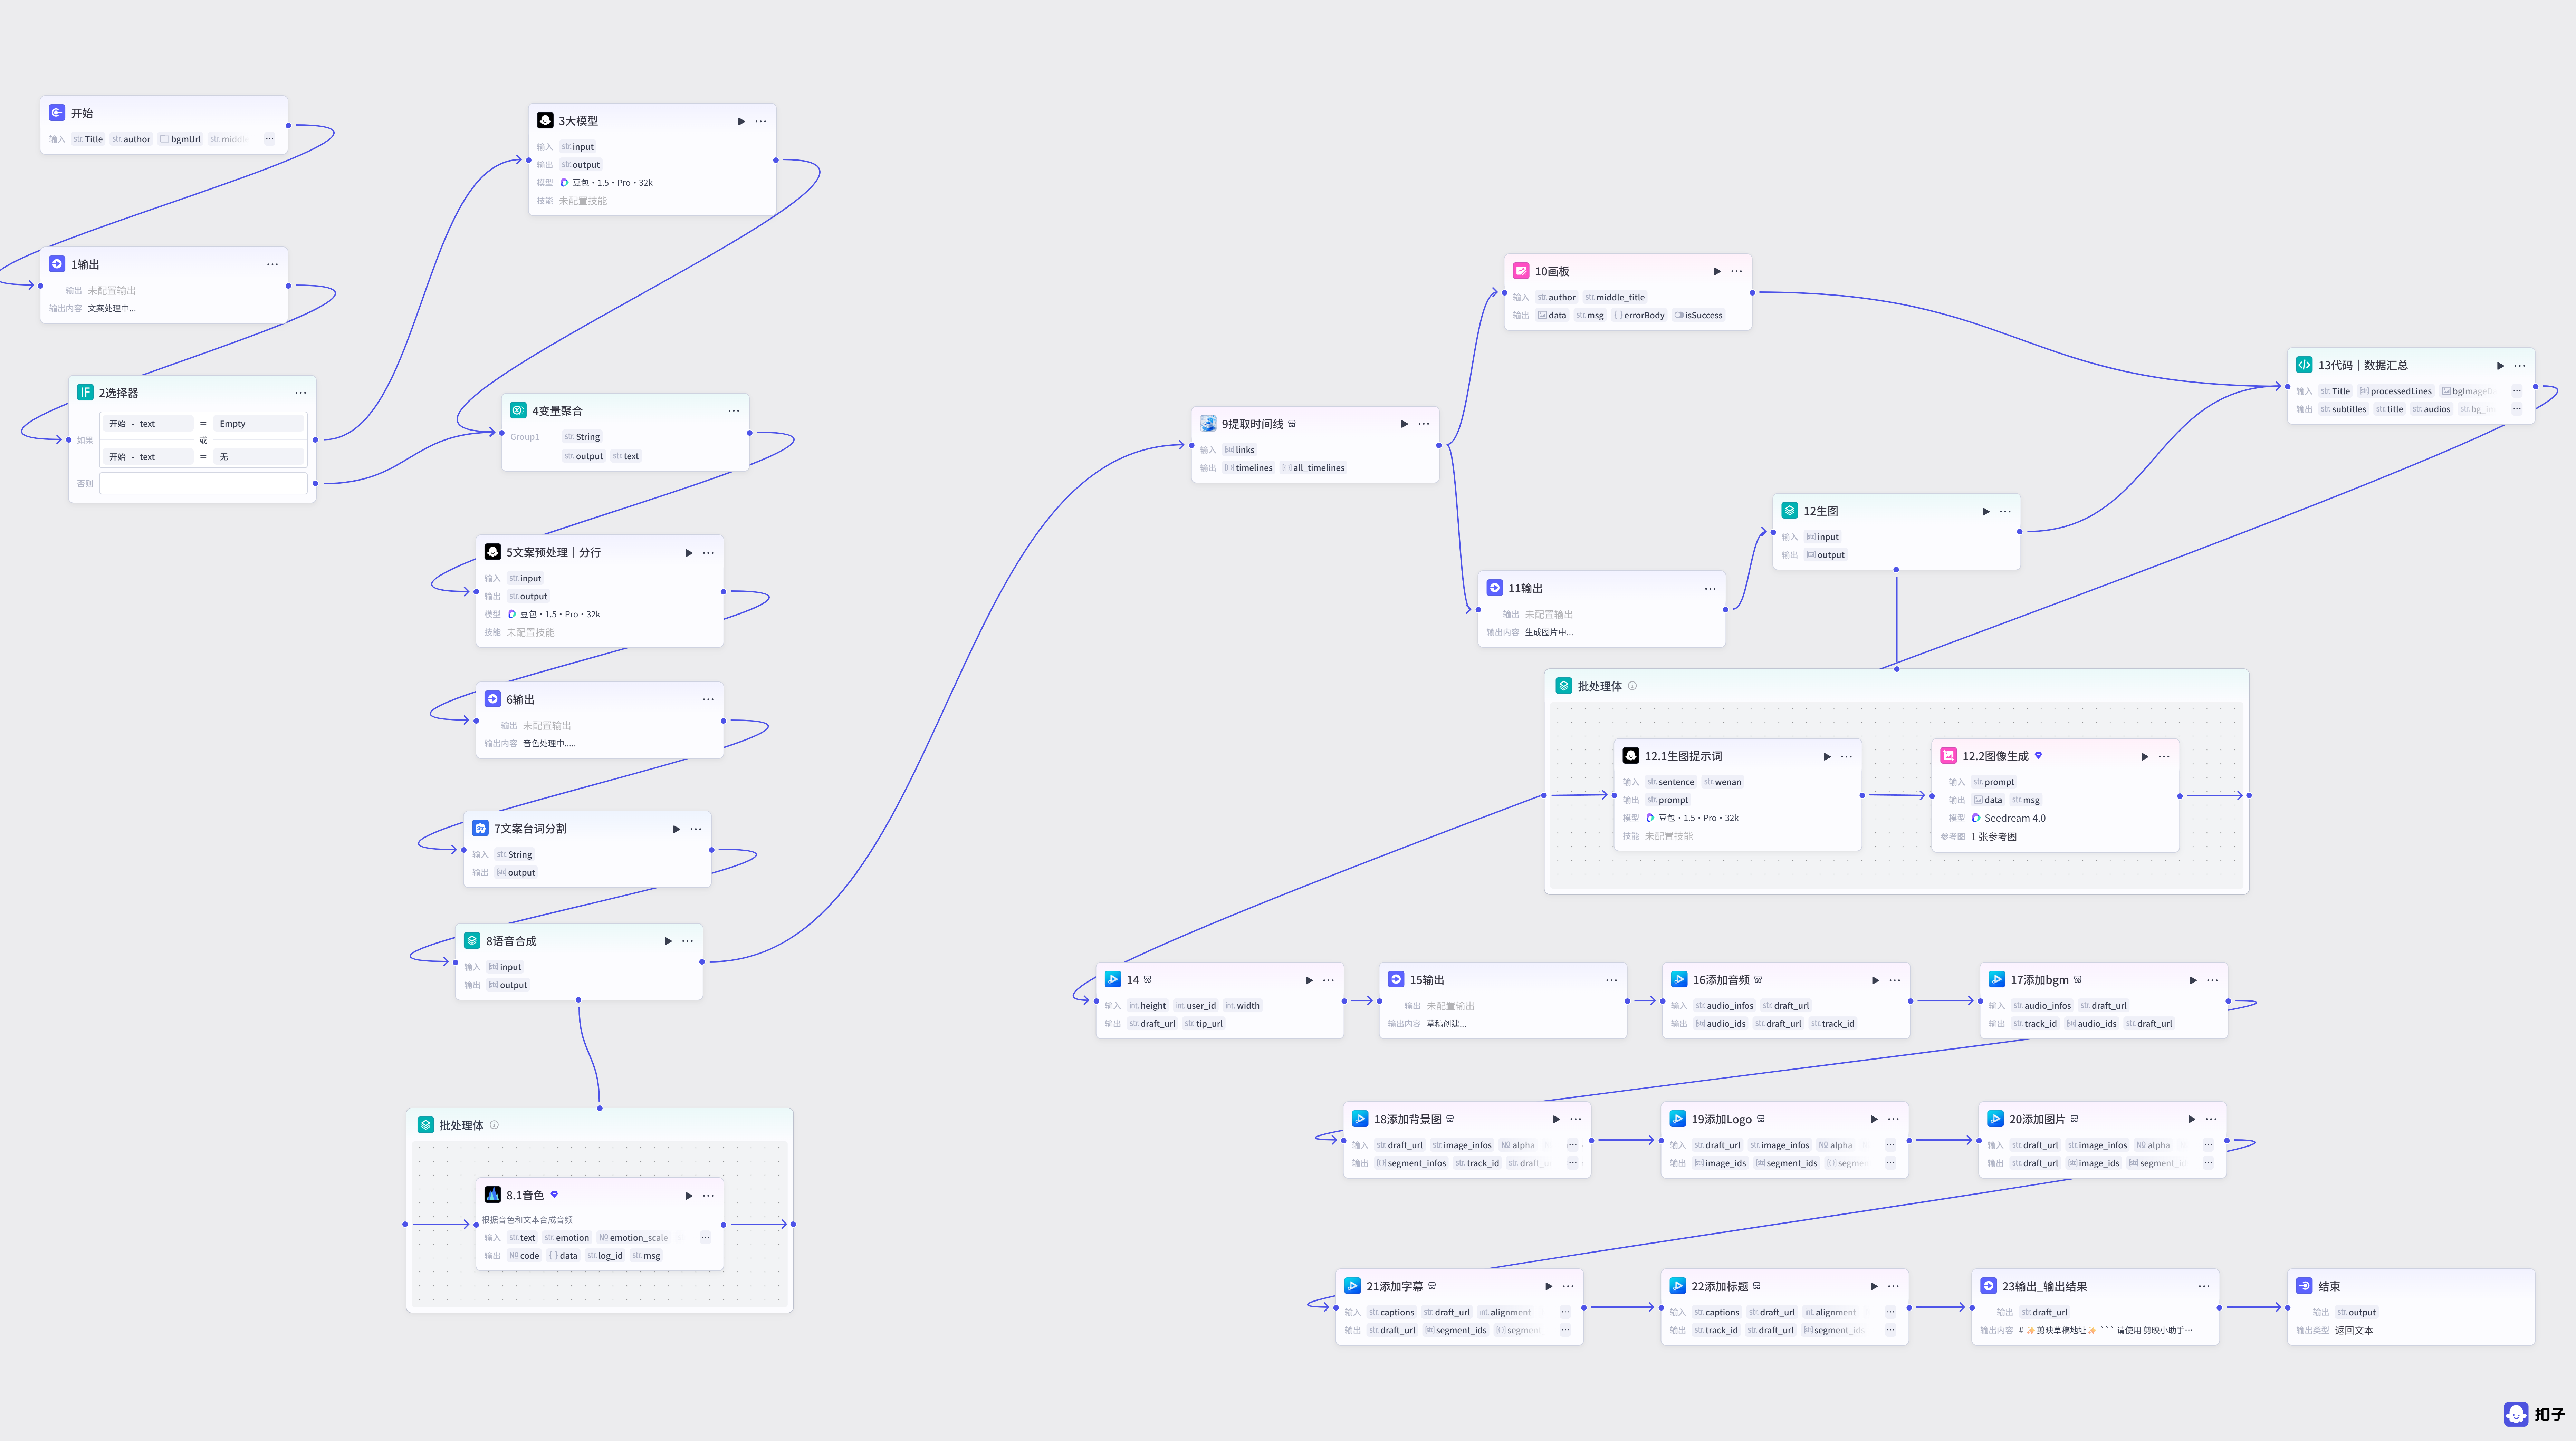Viewport: 2576px width, 1441px height.
Task: Click the 9提取时间线 node icon
Action: [x=1208, y=424]
